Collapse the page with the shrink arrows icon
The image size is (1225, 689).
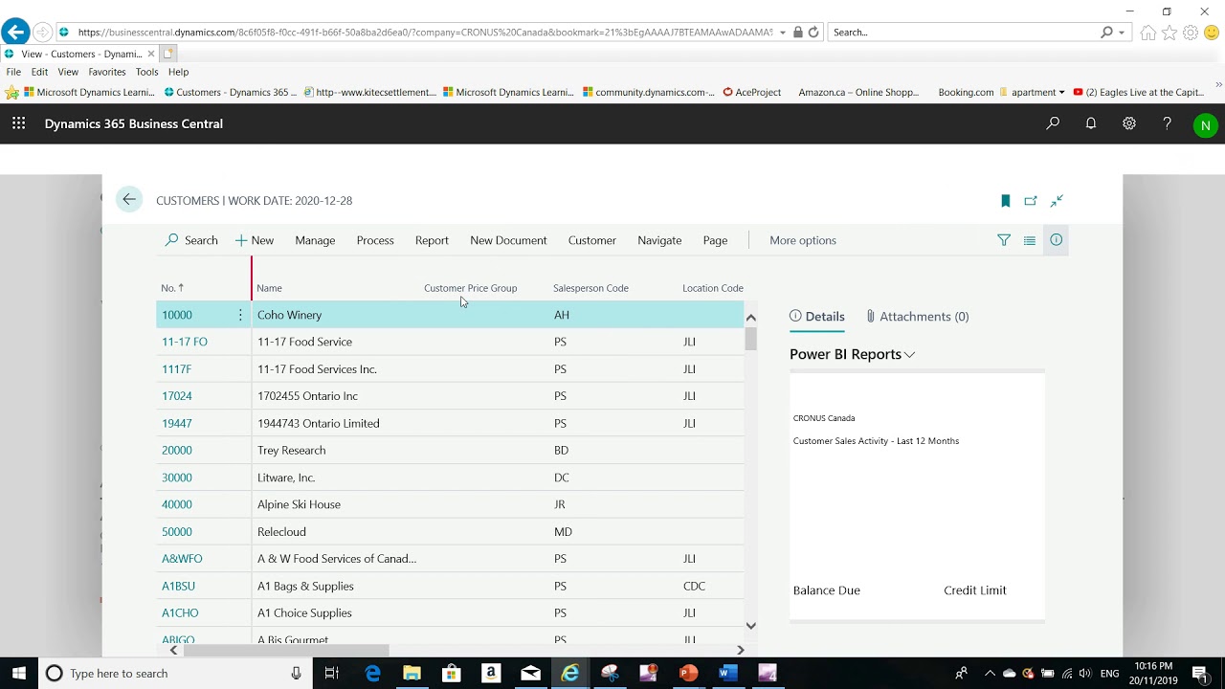click(1057, 201)
